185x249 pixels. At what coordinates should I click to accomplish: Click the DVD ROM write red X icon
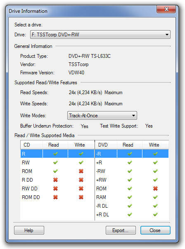click(x=155, y=188)
